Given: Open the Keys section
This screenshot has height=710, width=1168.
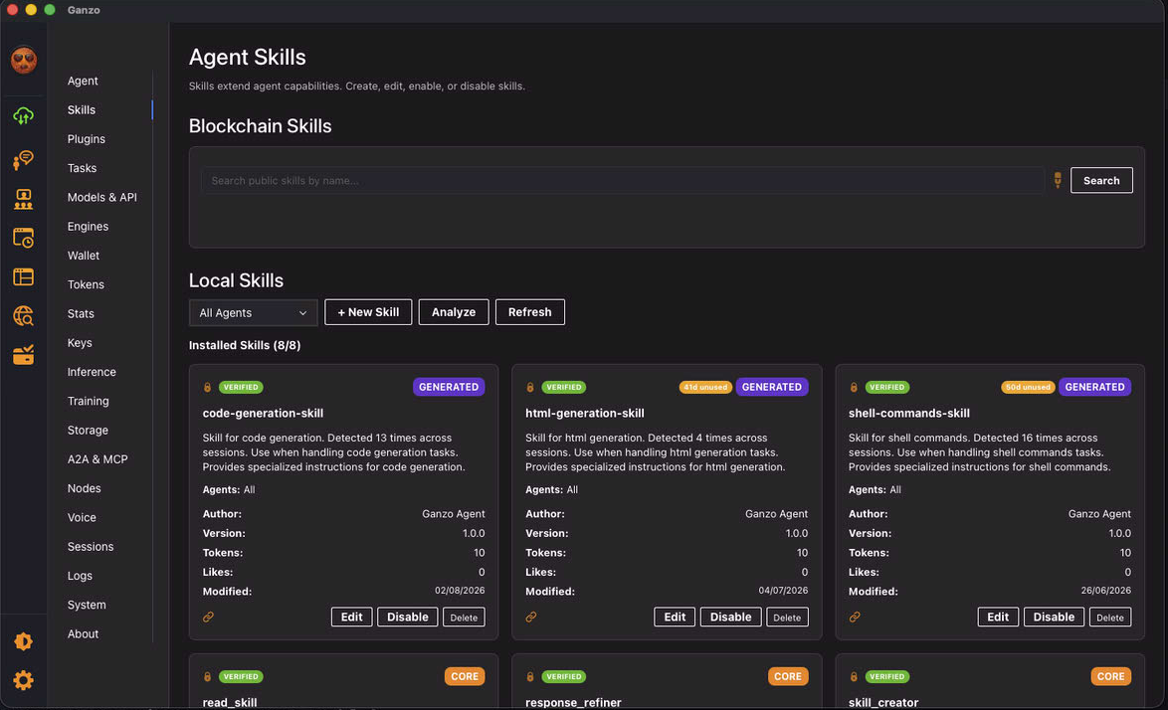Looking at the screenshot, I should pos(80,342).
